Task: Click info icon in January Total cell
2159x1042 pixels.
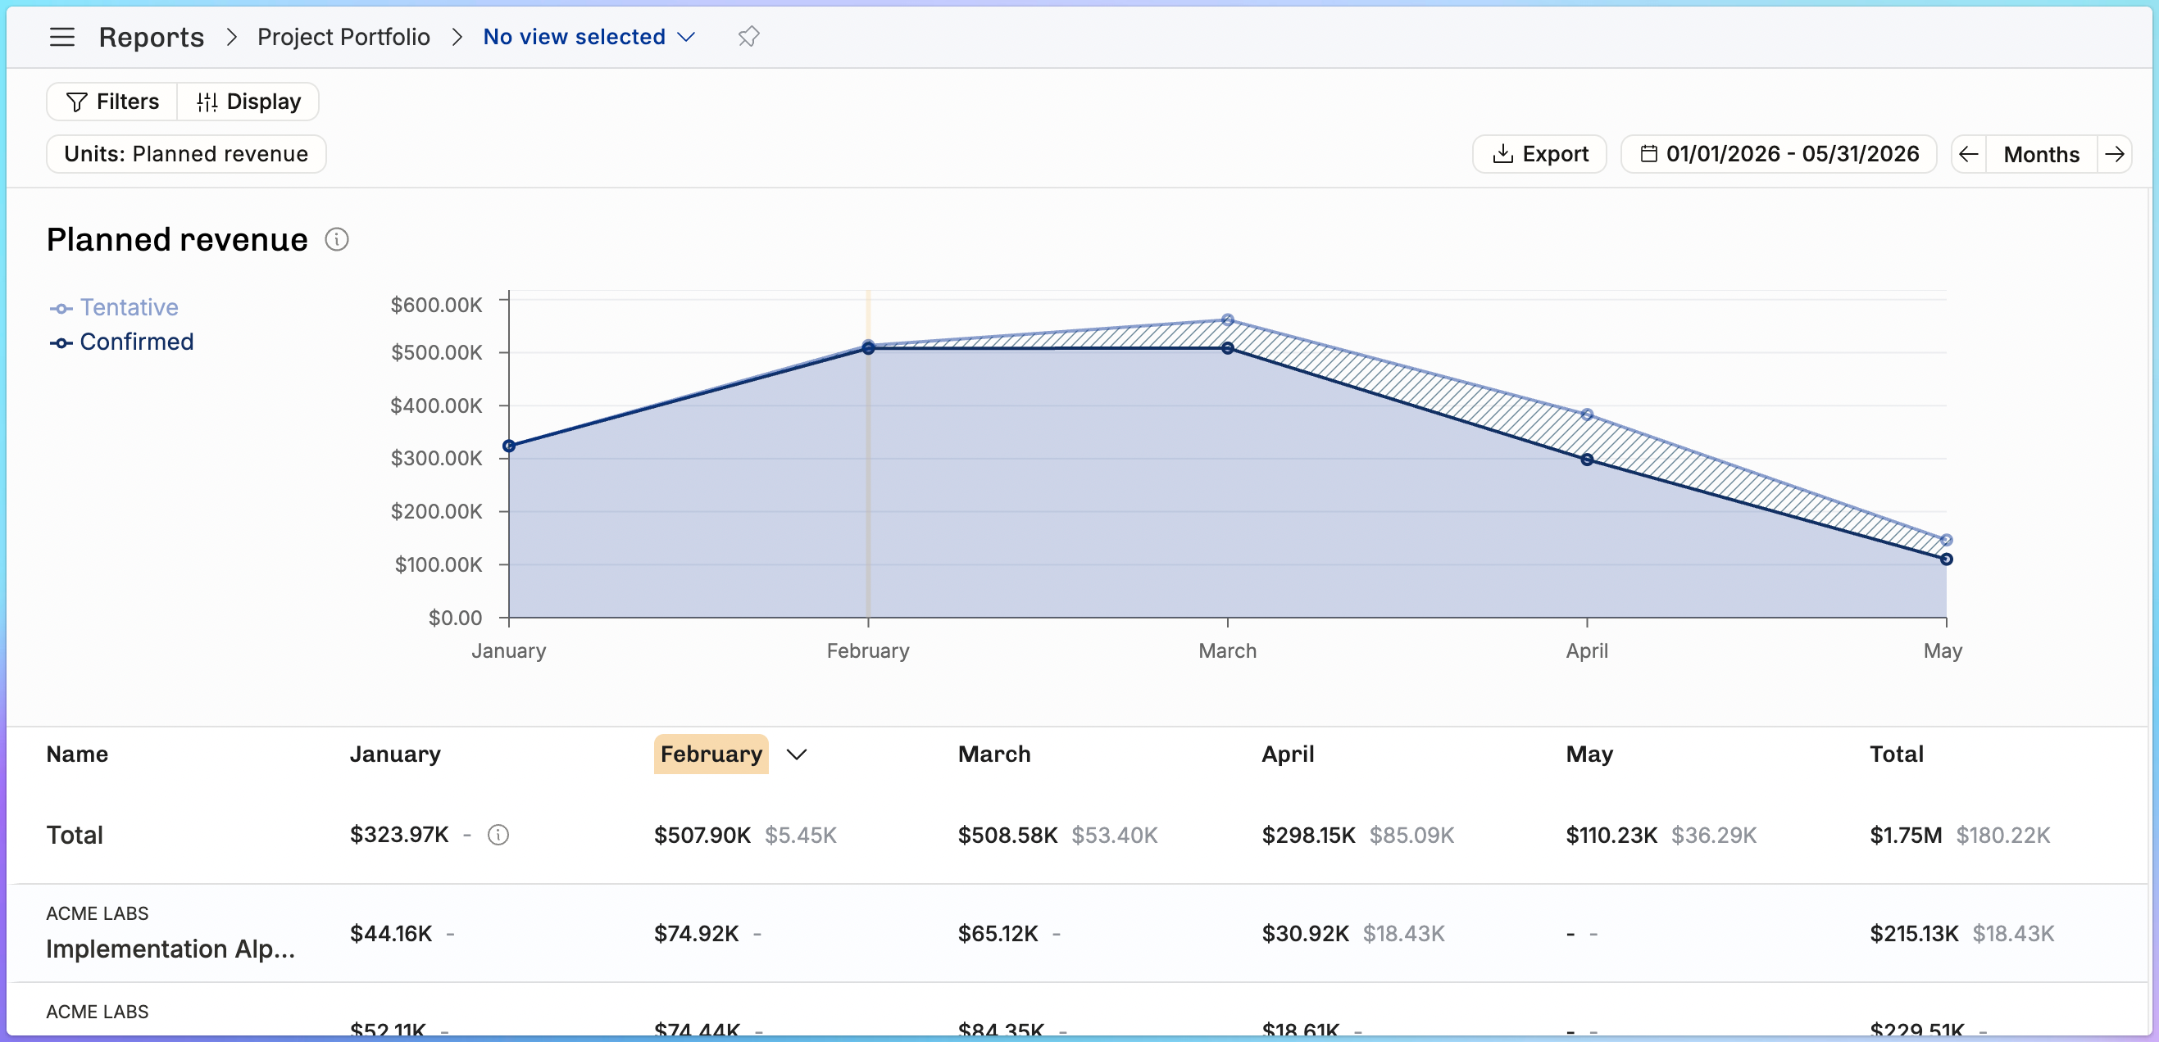Action: [x=498, y=835]
